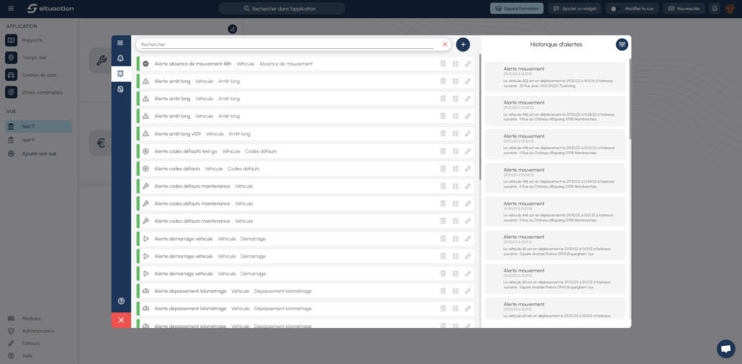Click in the 'Rechercher' alert search field
This screenshot has width=742, height=364.
tap(288, 45)
